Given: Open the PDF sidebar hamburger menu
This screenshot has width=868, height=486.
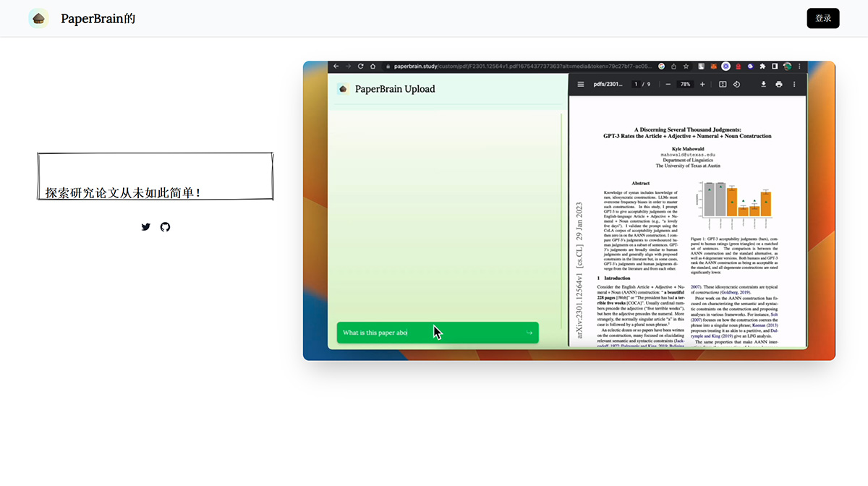Looking at the screenshot, I should (580, 84).
